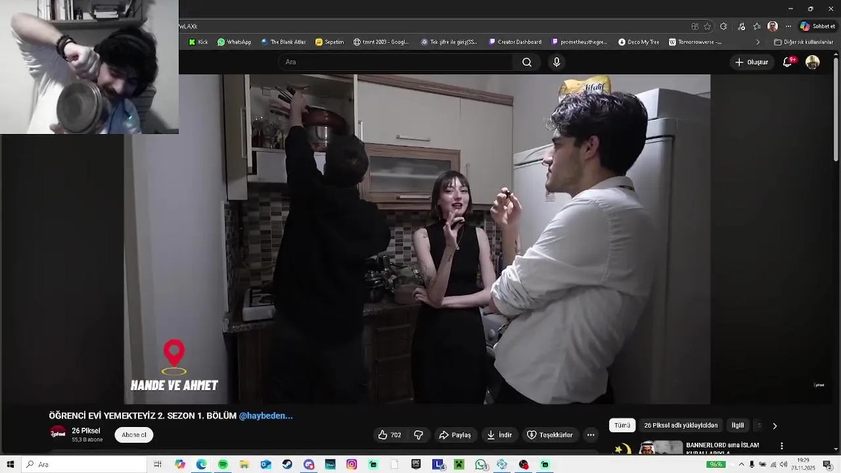The image size is (841, 473).
Task: Open the Creator Dashboard bookmark
Action: point(515,42)
